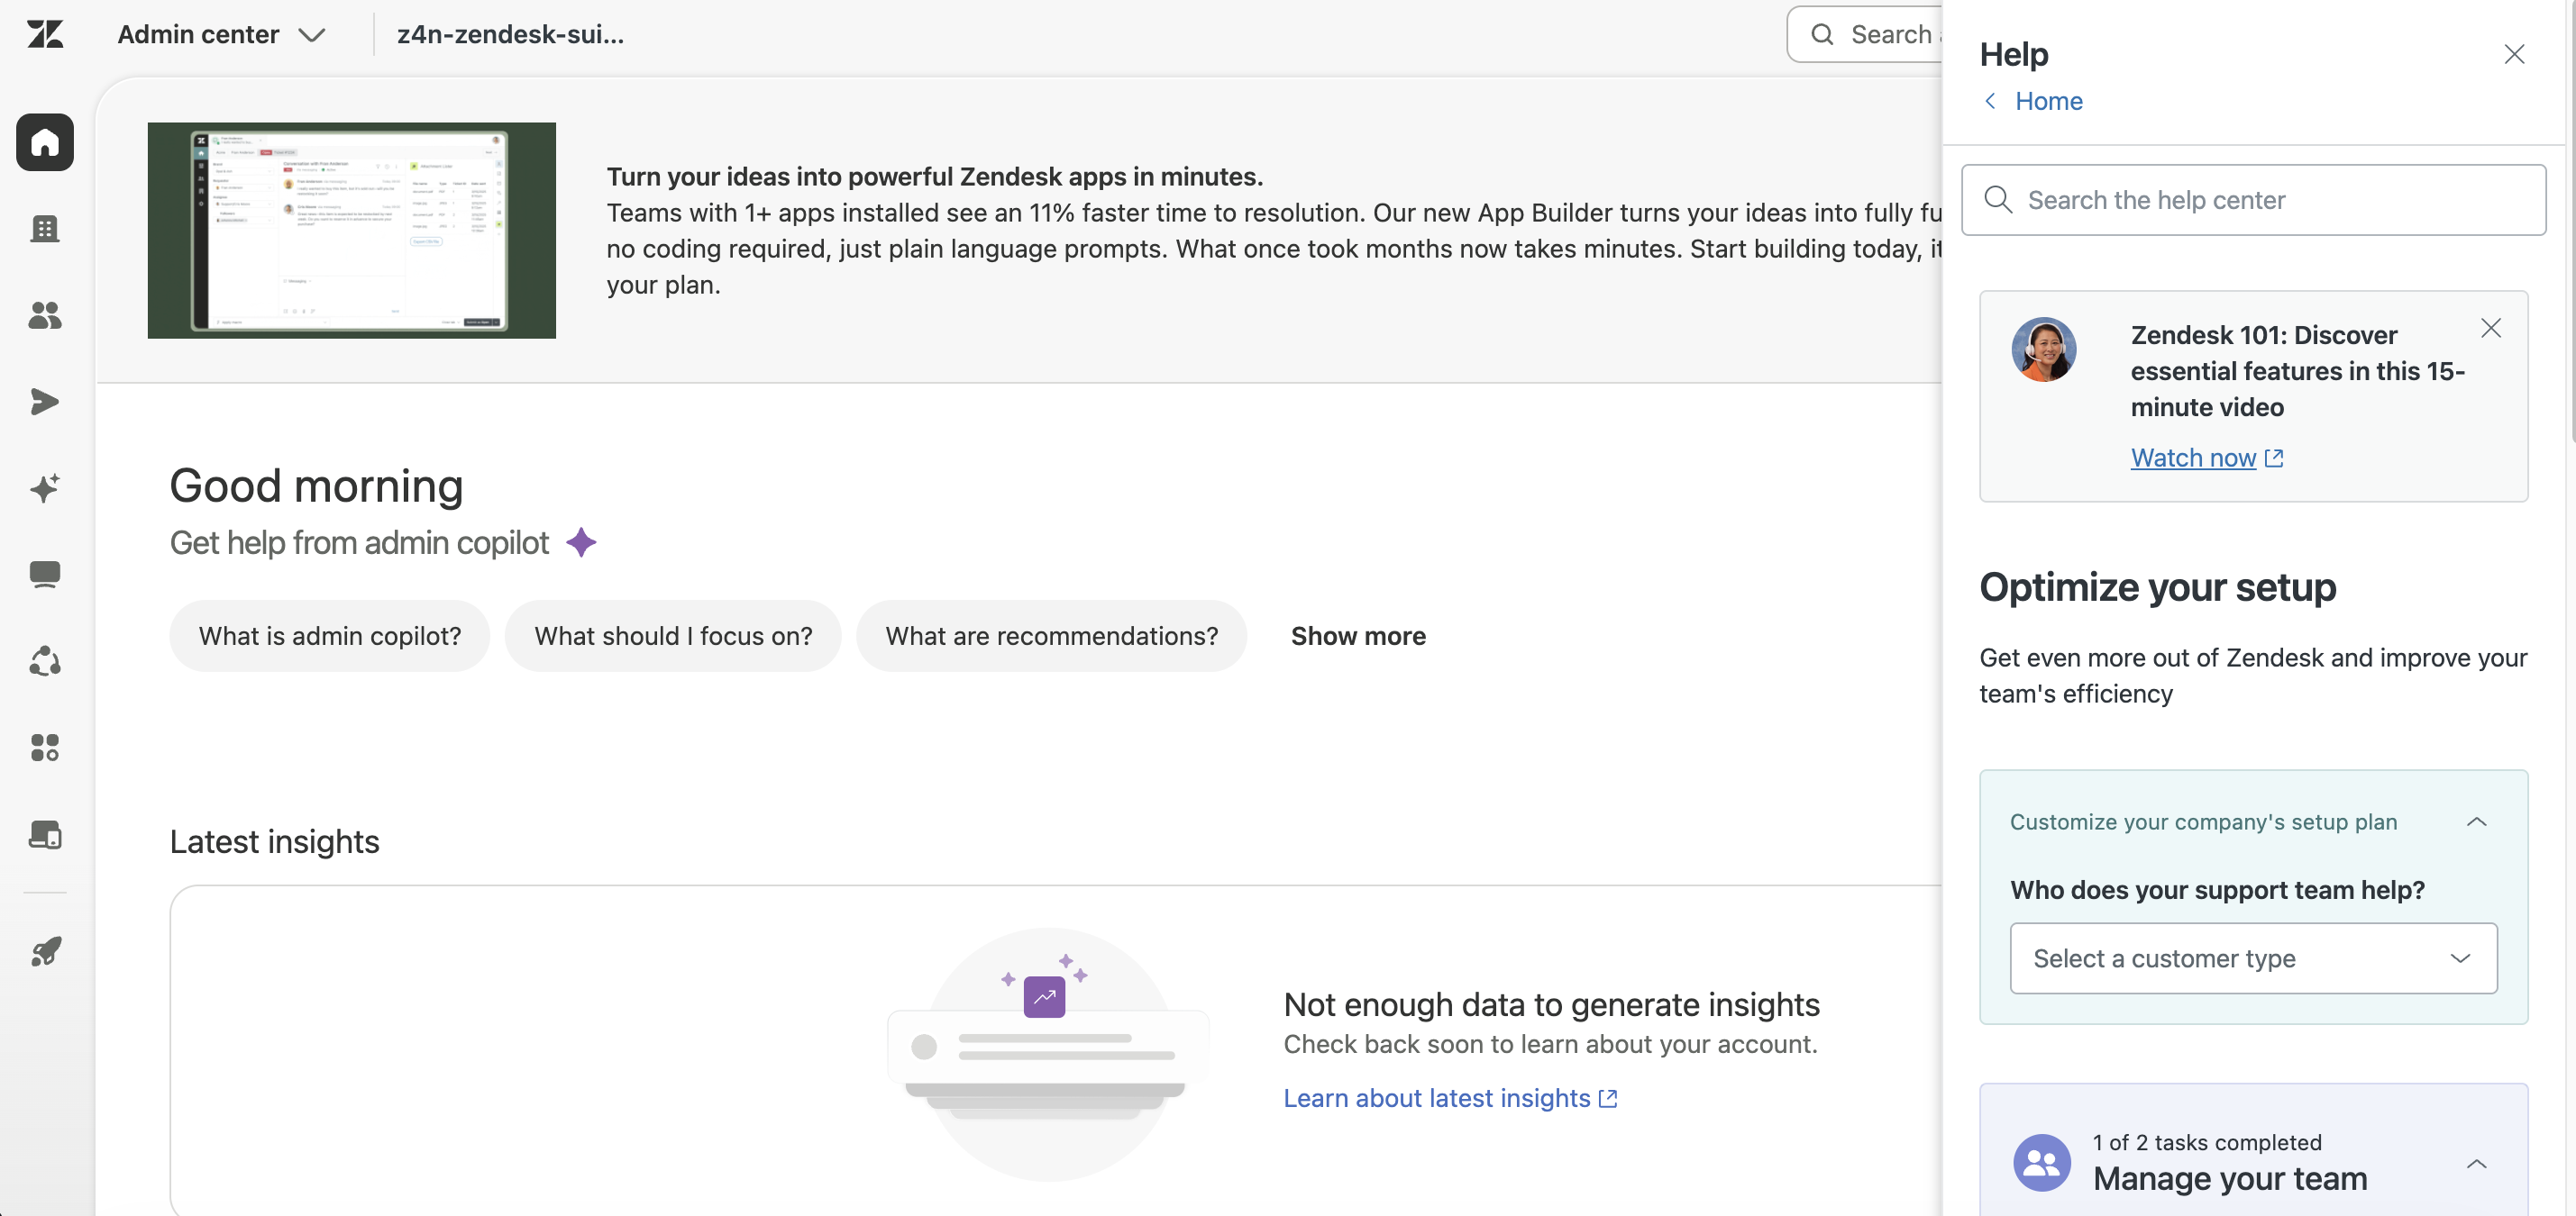This screenshot has width=2576, height=1216.
Task: Open the Workspaces monitor icon
Action: point(45,575)
